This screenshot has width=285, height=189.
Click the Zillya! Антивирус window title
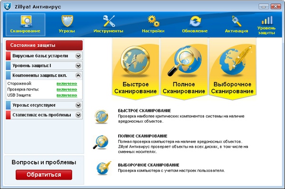tap(38, 7)
